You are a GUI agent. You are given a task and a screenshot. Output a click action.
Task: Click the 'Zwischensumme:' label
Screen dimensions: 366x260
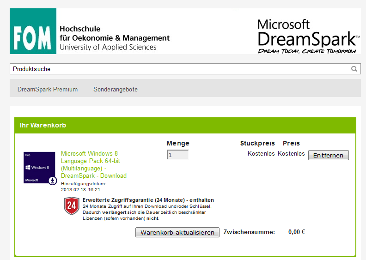click(249, 232)
